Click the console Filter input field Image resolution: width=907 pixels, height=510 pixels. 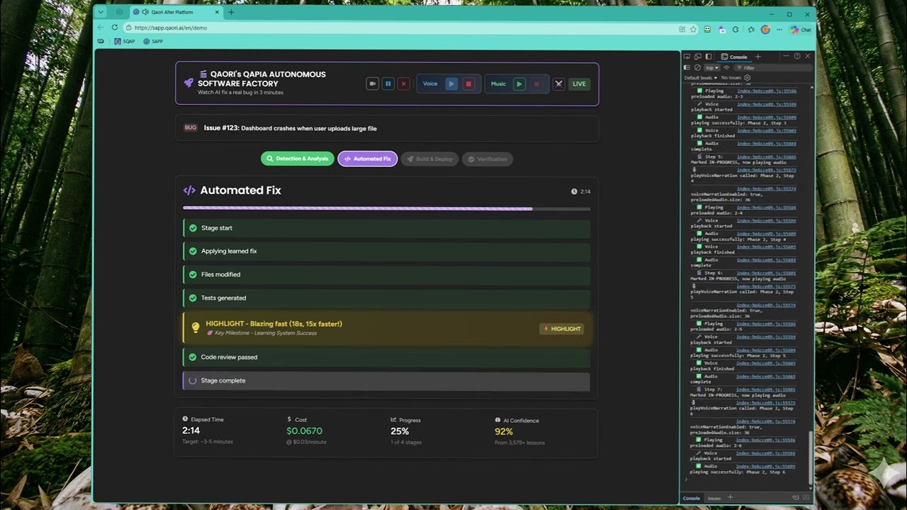click(774, 68)
